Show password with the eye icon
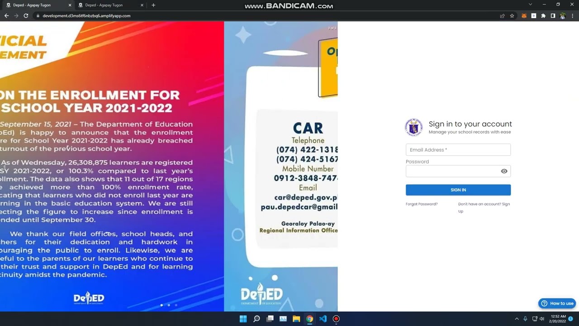This screenshot has height=326, width=579. tap(504, 171)
